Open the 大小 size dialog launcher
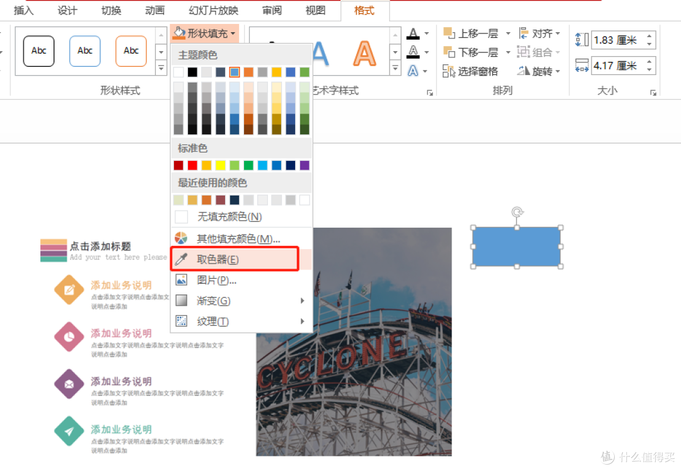Screen dimensions: 681x471 click(x=653, y=93)
